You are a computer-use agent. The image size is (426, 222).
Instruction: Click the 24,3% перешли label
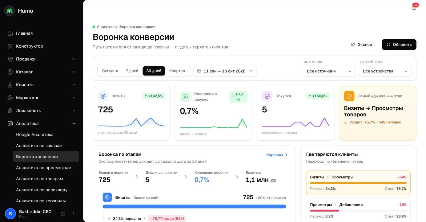pos(127,219)
